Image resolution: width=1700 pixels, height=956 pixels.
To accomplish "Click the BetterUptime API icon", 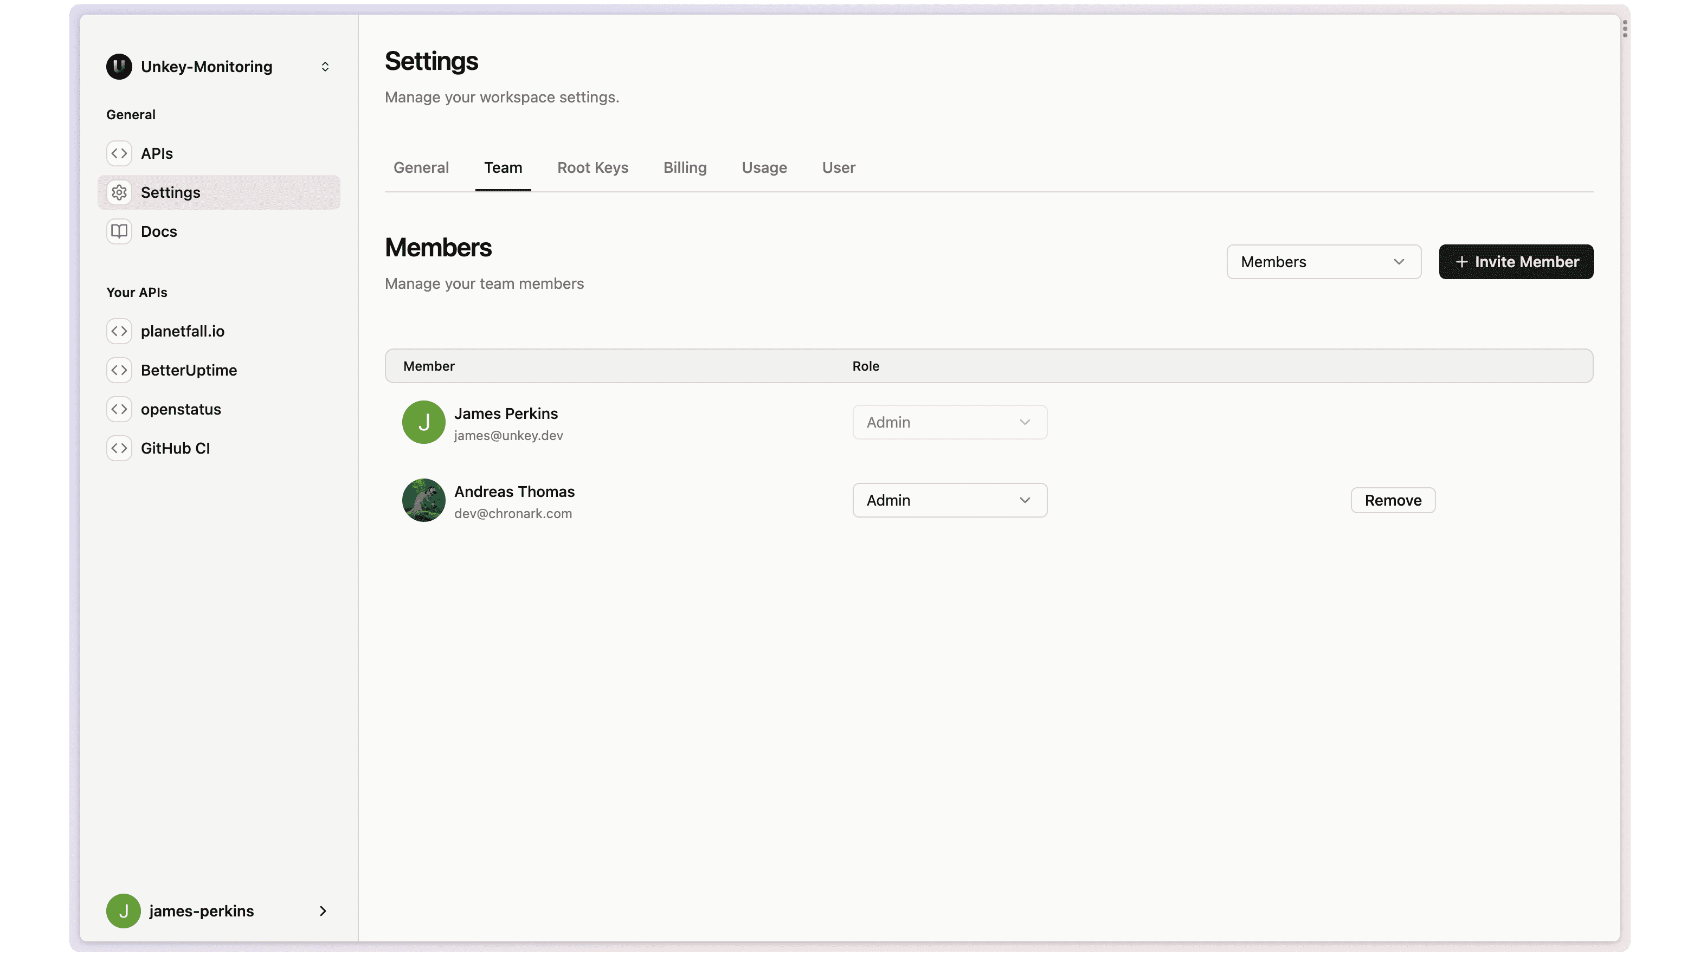I will (119, 370).
